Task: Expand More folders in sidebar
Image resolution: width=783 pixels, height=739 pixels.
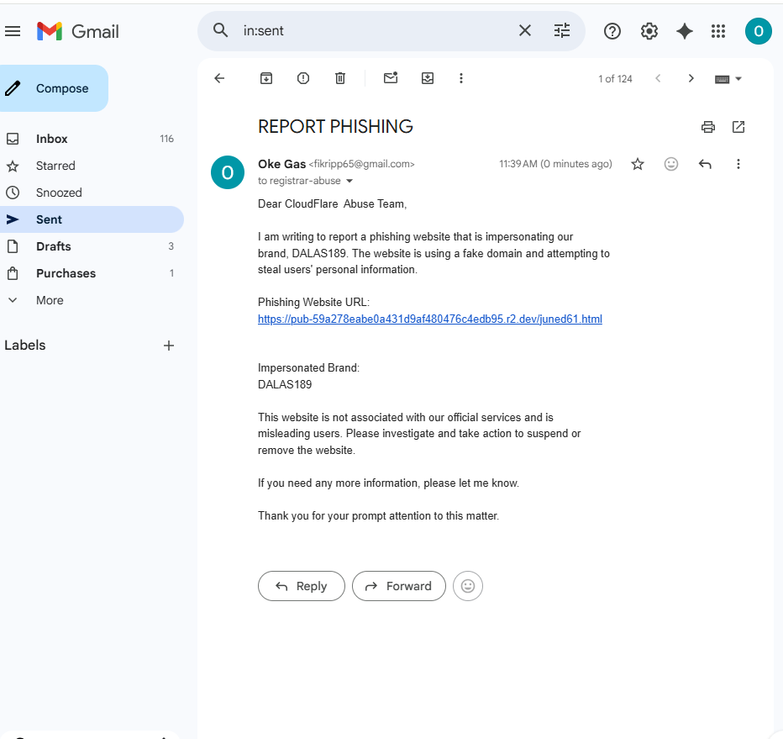Action: 92,300
